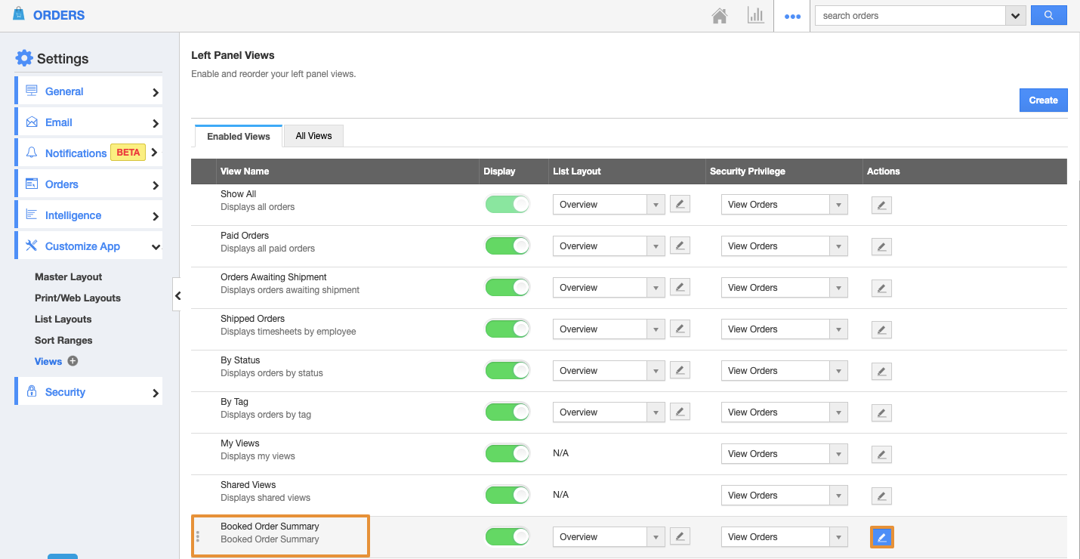Viewport: 1080px width, 559px height.
Task: Open the three-dots more menu
Action: click(x=792, y=16)
